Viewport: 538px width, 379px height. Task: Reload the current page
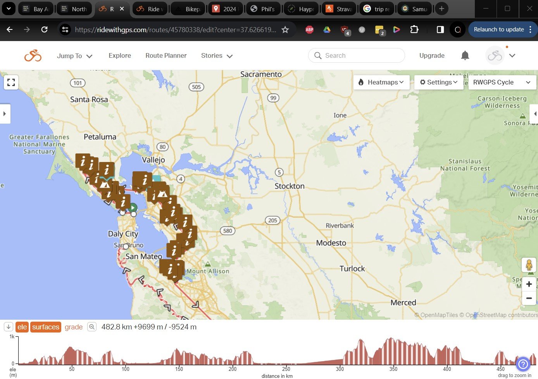pyautogui.click(x=44, y=29)
